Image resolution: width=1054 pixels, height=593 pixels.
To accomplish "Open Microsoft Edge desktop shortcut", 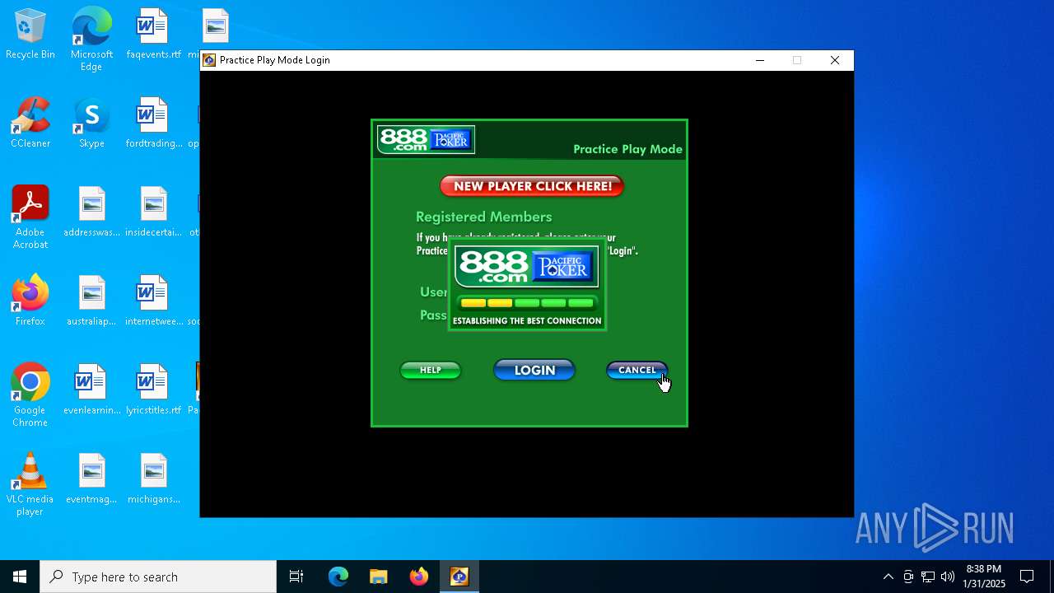I will click(91, 40).
